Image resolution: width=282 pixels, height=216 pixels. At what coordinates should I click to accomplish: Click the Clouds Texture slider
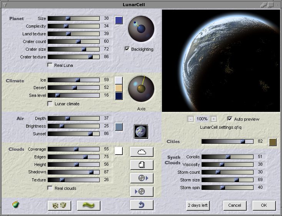coord(73,180)
